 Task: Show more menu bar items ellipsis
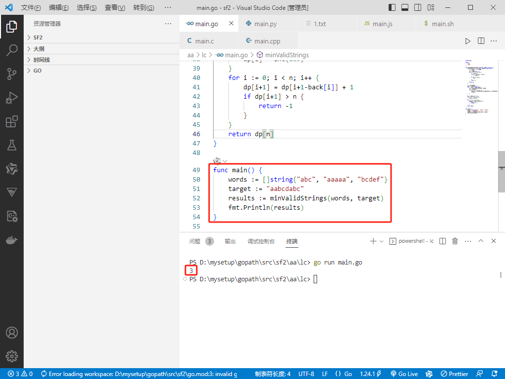pos(168,7)
